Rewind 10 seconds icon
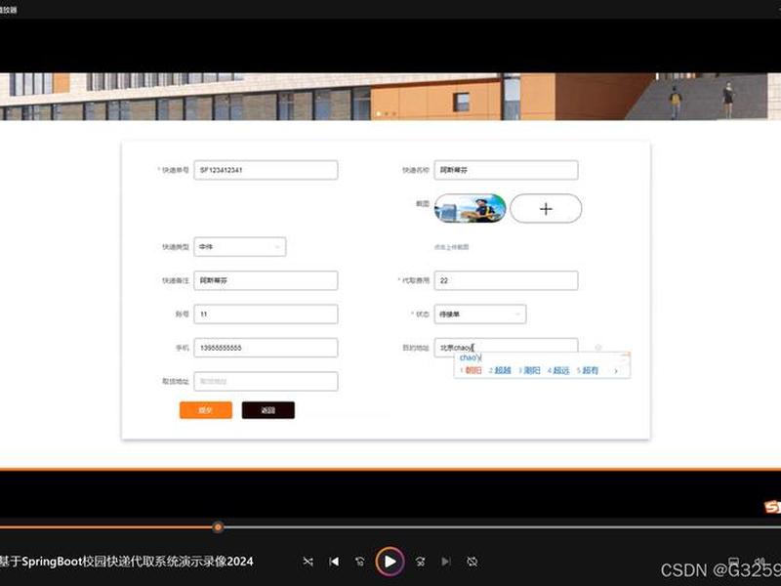Screen dimensions: 781x586 360,562
